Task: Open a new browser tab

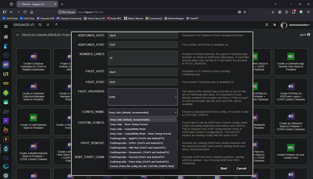Action: pyautogui.click(x=62, y=4)
